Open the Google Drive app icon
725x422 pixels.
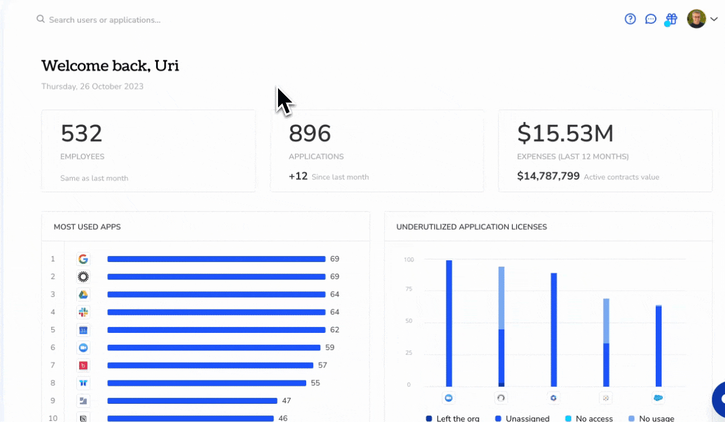click(83, 294)
